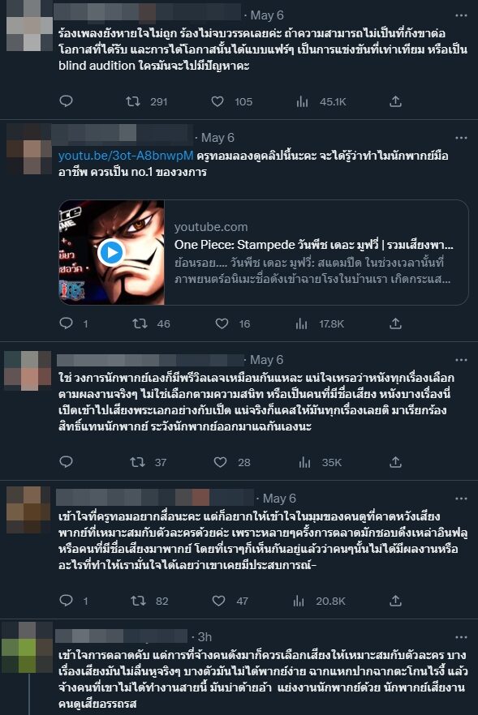Share the tweet with 45.1K views

[x=395, y=101]
